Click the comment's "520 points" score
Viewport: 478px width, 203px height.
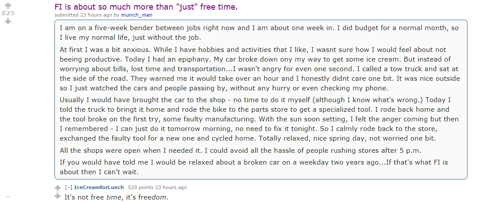(139, 187)
